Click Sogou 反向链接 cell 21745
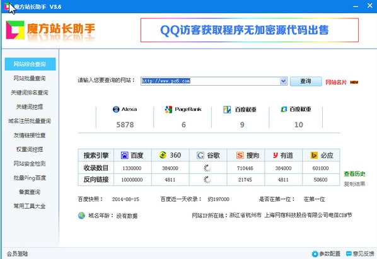This screenshot has width=377, height=259. pos(245,180)
